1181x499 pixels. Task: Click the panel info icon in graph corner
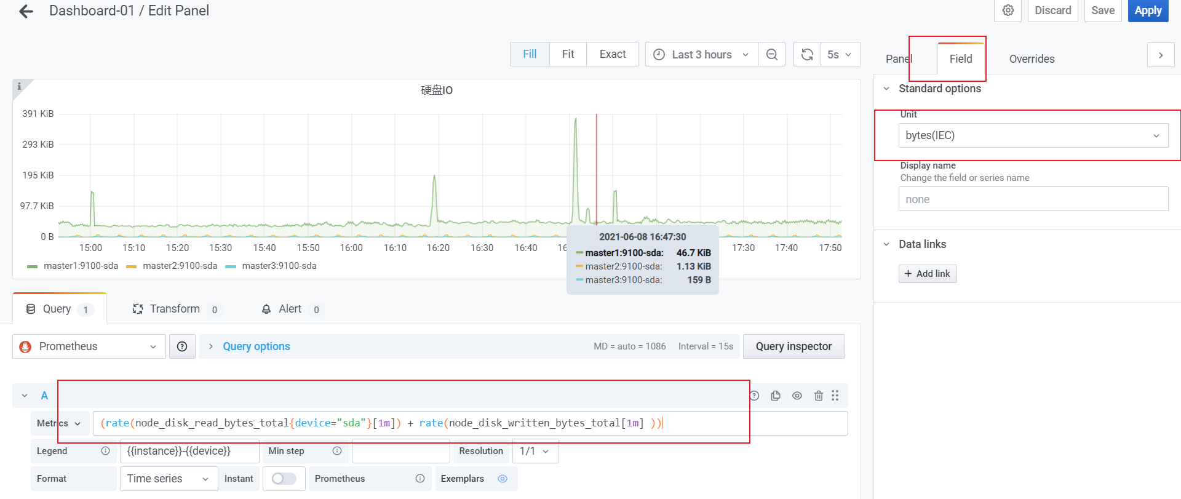(x=19, y=86)
